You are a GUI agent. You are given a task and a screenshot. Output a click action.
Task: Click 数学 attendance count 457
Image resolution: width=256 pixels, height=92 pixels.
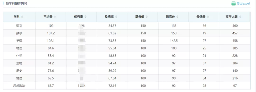pos(235,33)
